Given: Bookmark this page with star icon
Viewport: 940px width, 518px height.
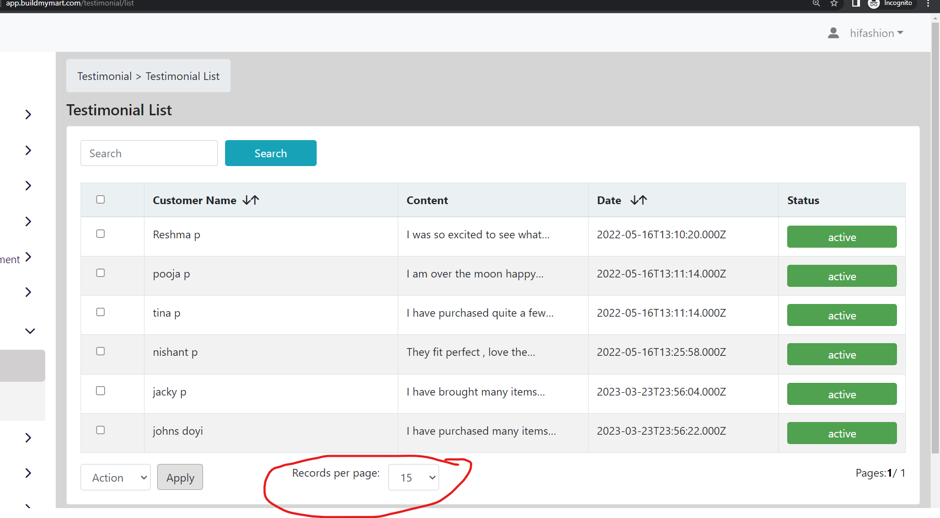Looking at the screenshot, I should 834,3.
